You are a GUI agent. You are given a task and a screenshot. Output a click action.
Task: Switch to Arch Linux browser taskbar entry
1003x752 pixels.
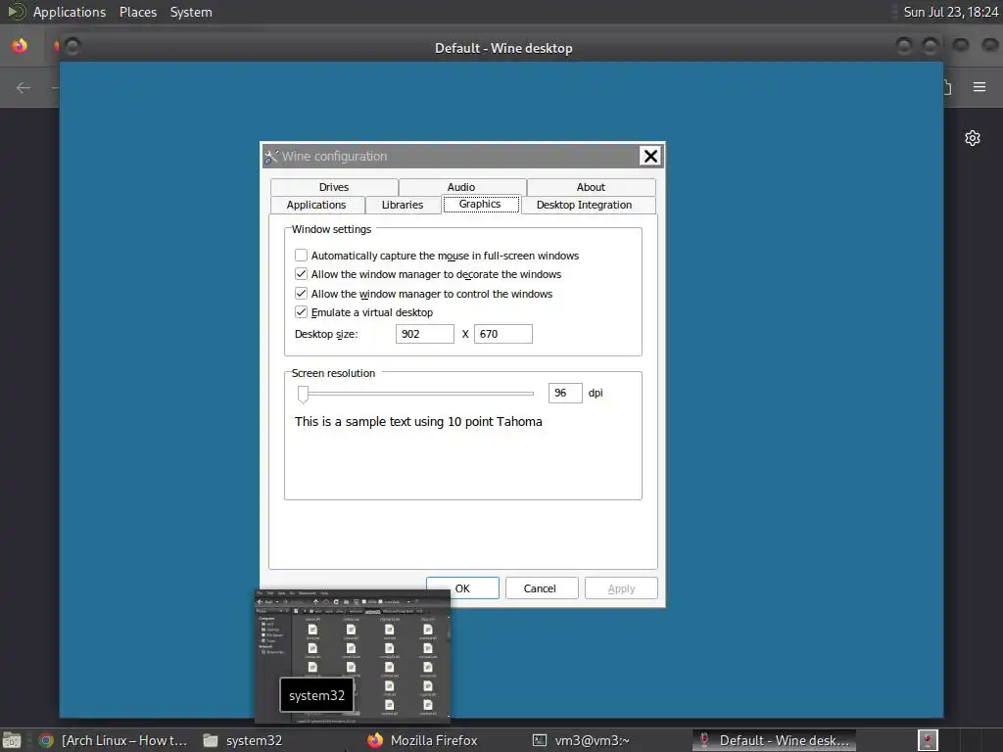(x=114, y=740)
